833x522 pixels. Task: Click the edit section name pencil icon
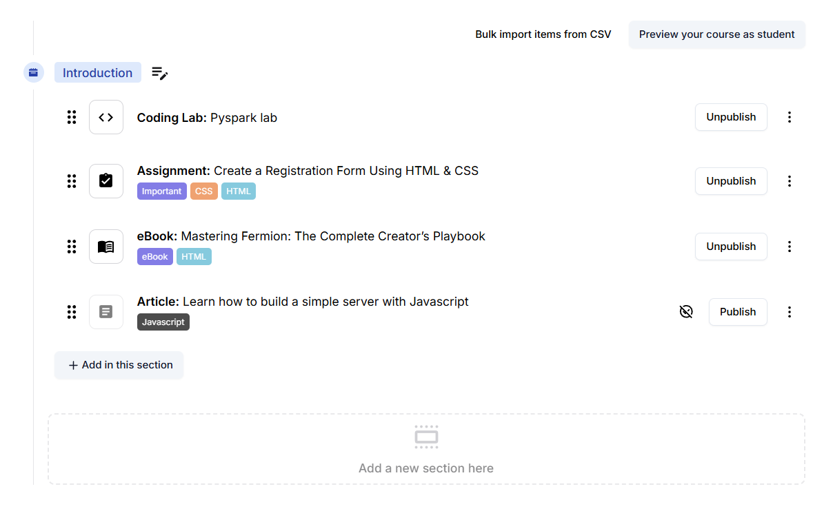click(x=159, y=73)
